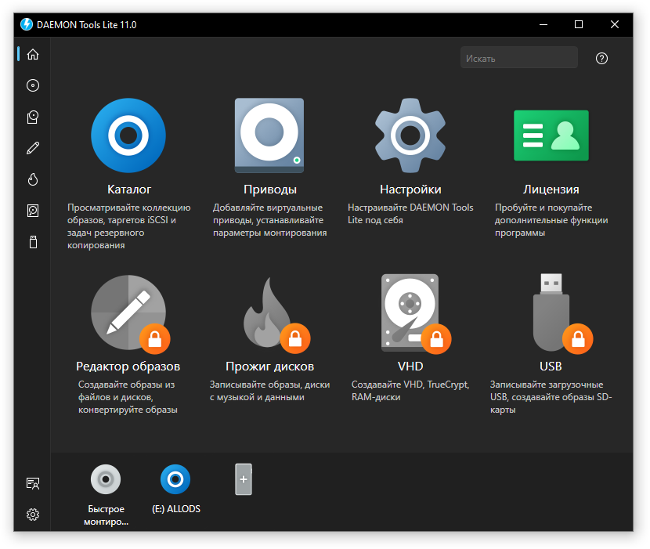Open the Приводы drive tile icon

click(x=269, y=135)
